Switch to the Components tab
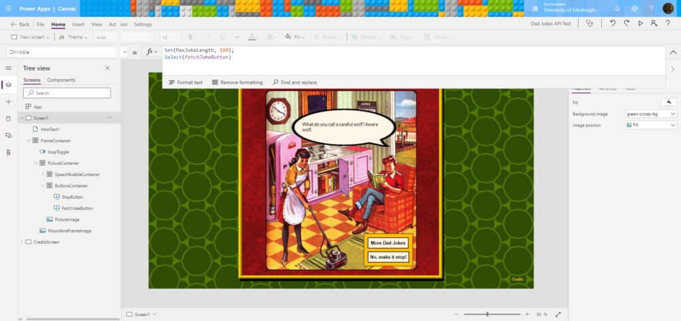This screenshot has height=321, width=681. click(61, 80)
